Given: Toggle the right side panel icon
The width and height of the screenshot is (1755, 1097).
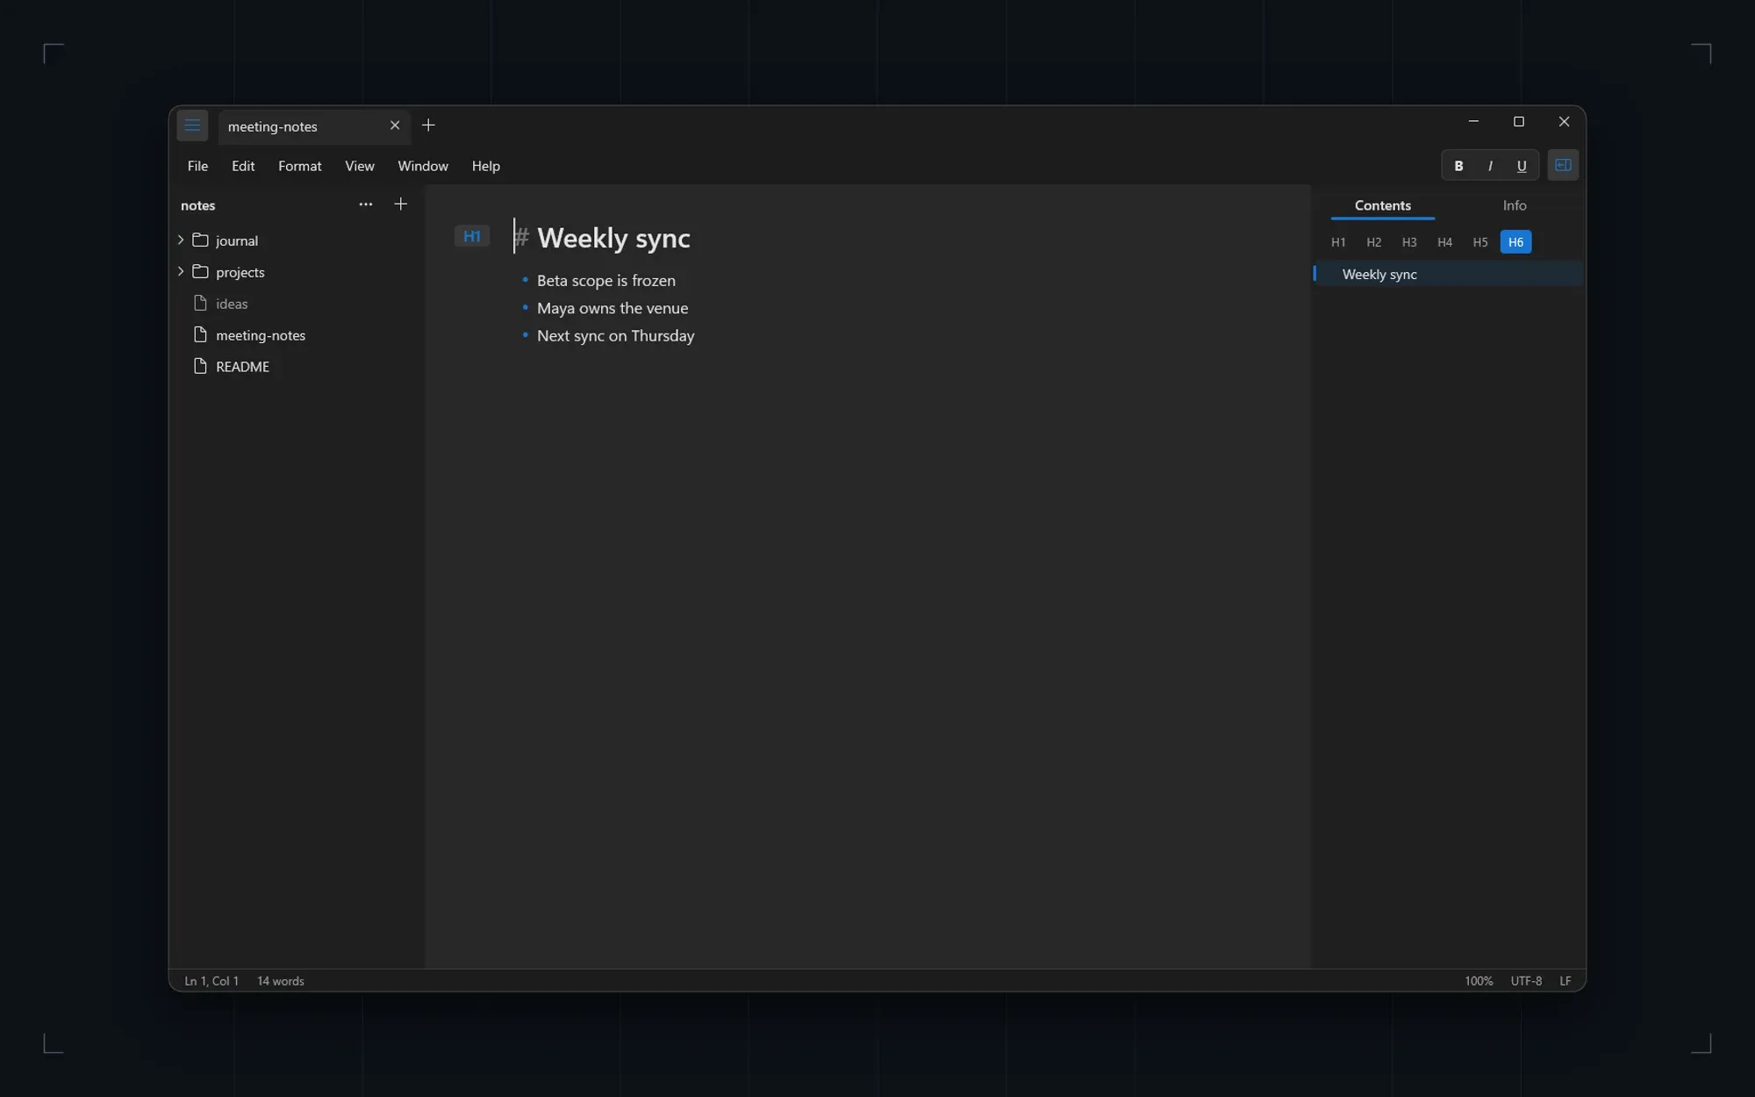Looking at the screenshot, I should [1563, 165].
